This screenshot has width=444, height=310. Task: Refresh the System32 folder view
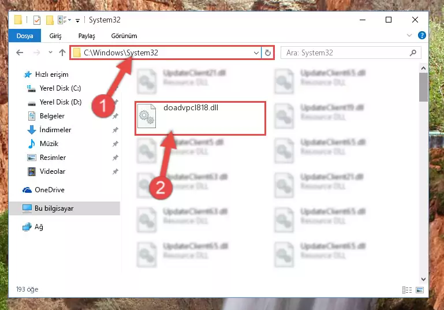[x=267, y=53]
